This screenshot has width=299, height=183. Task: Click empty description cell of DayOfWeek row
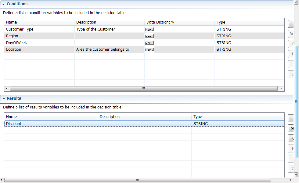pos(109,42)
